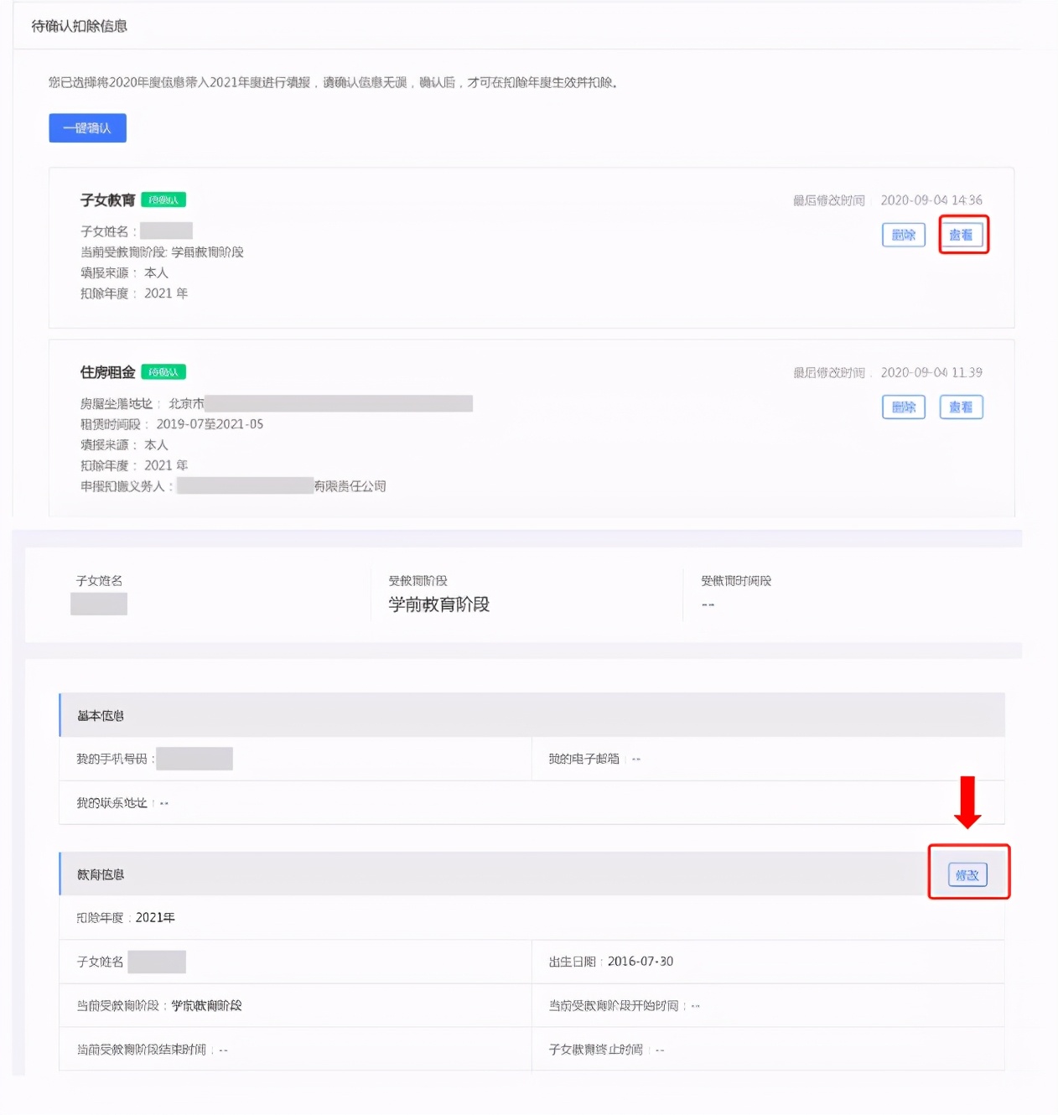Click the red downward arrow above 修改
Screen dimensions: 1058x1115
[x=967, y=802]
